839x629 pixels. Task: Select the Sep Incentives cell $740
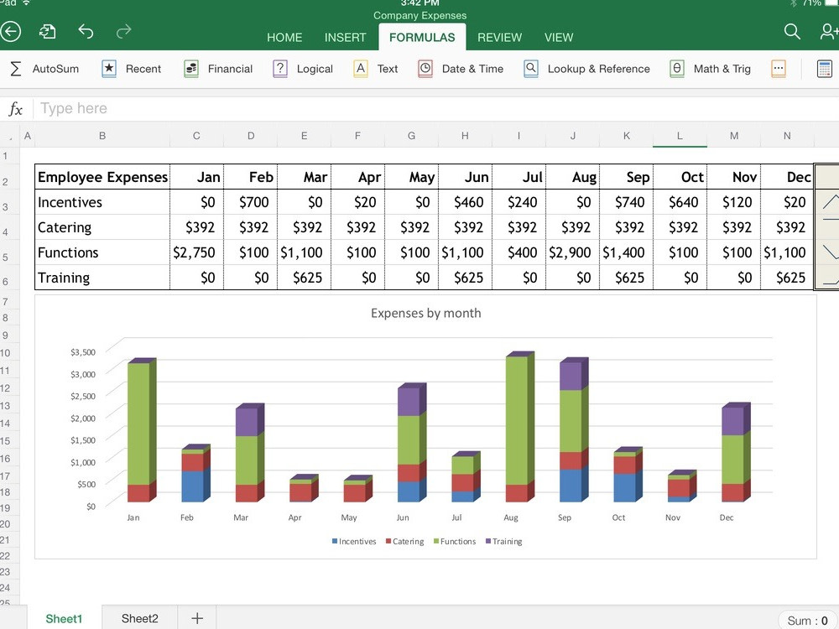[x=627, y=202]
